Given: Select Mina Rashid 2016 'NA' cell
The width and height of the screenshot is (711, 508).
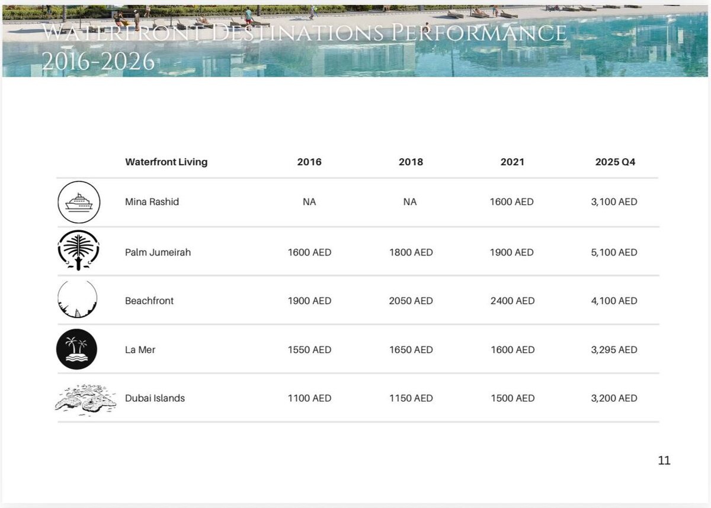Looking at the screenshot, I should coord(309,202).
